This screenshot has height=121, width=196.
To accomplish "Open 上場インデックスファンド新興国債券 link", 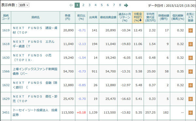I will pos(35,71).
